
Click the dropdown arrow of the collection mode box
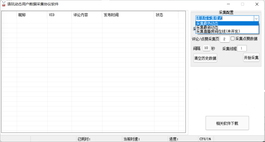click(x=256, y=18)
